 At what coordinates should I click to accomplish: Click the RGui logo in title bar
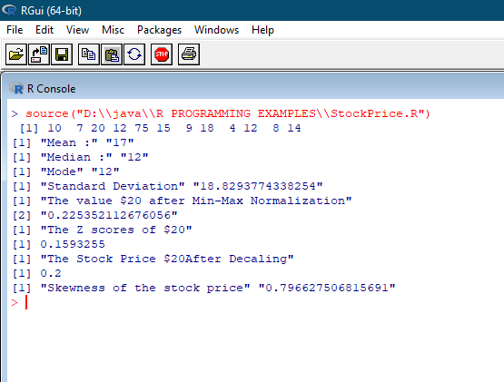[9, 10]
